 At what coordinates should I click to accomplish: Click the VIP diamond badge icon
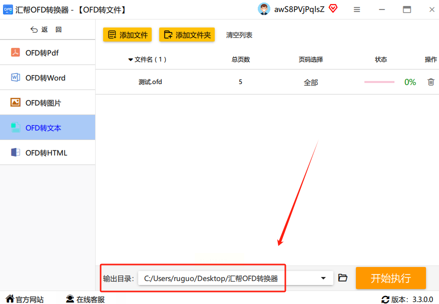(x=333, y=8)
